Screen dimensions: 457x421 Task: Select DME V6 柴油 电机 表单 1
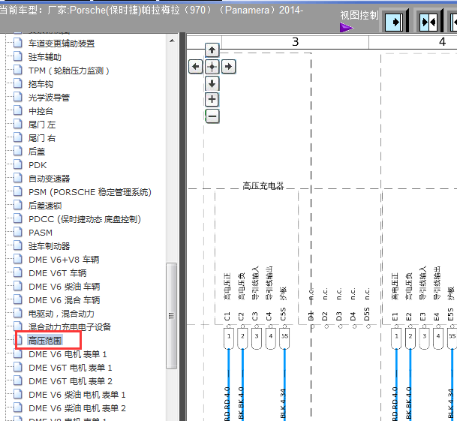77,395
